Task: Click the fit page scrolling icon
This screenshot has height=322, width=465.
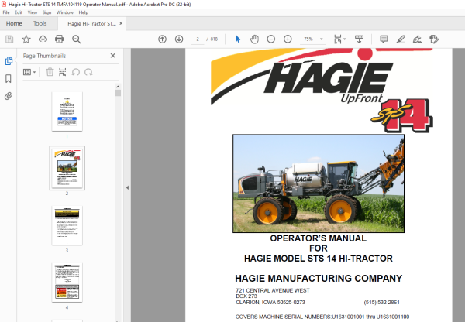Action: [337, 39]
